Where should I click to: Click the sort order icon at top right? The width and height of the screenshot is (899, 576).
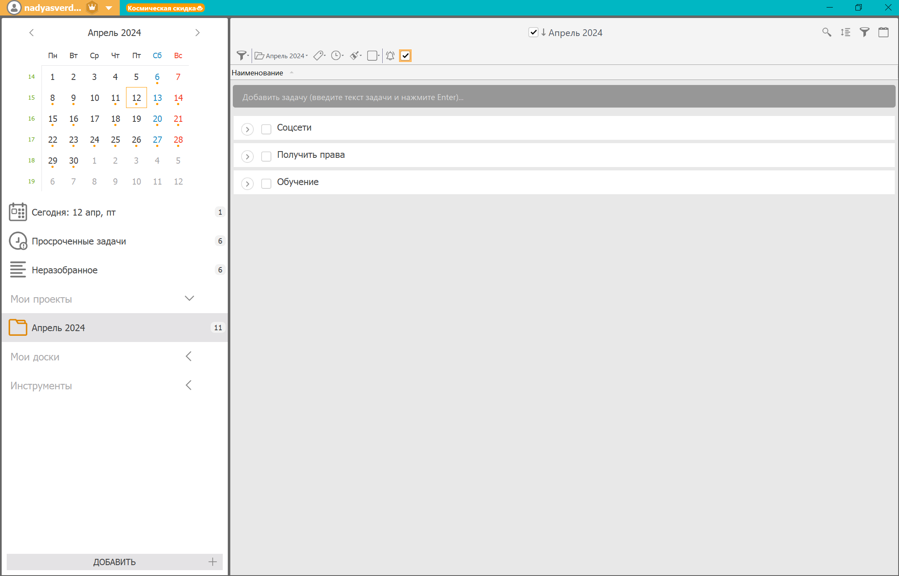(845, 32)
